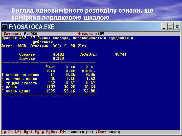Select row '1 совсем не ценно'
The width and height of the screenshot is (182, 136).
[48, 75]
